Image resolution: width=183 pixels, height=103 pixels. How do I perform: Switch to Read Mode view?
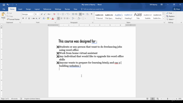coord(148,99)
